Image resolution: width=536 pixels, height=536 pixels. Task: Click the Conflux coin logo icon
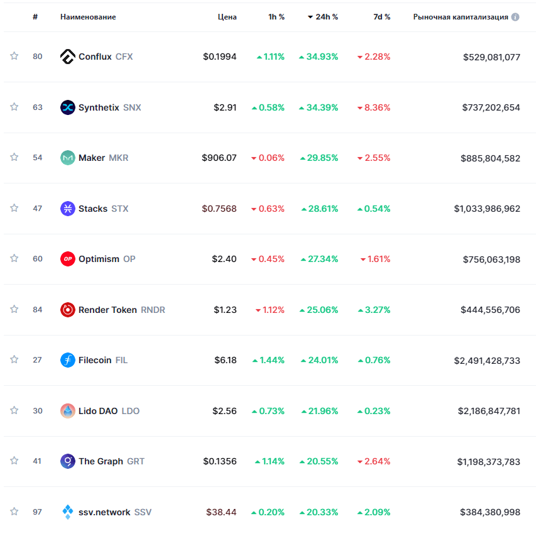tap(67, 57)
